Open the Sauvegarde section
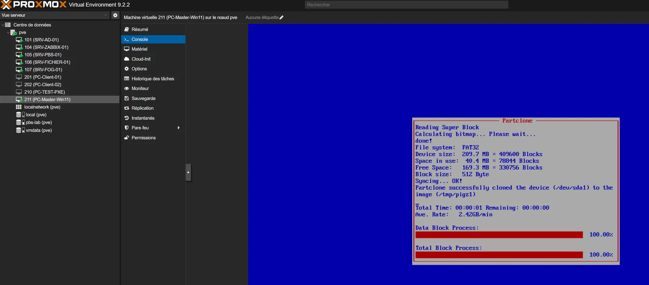Viewport: 649px width, 285px height. (153, 98)
